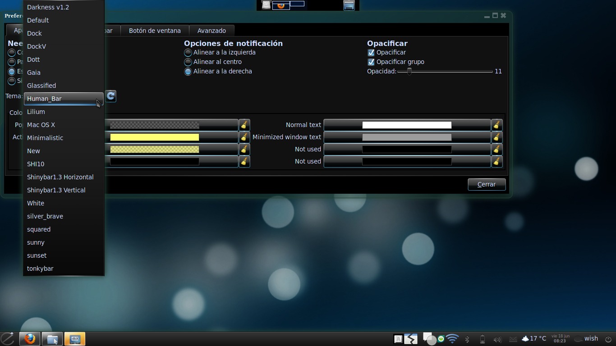Select Gaia in the theme list
The height and width of the screenshot is (346, 616).
(64, 73)
